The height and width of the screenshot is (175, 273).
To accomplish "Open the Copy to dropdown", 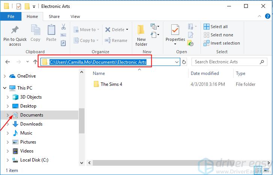I will (86, 40).
